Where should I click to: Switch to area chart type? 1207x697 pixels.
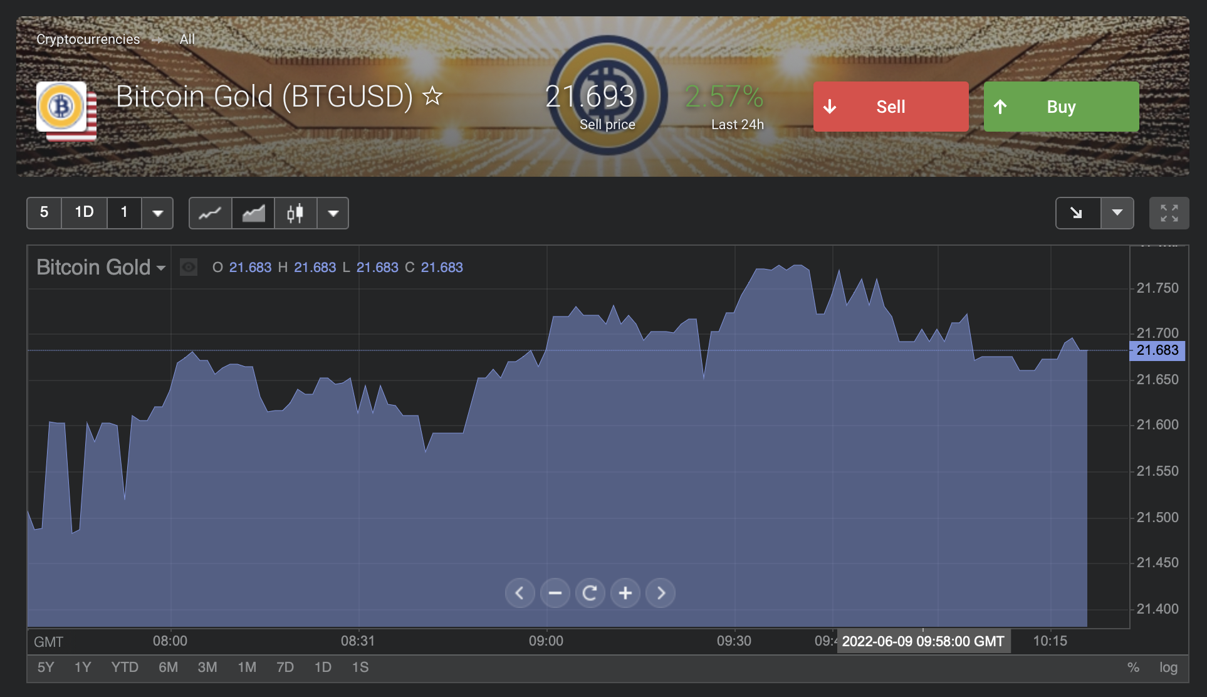[x=253, y=213]
